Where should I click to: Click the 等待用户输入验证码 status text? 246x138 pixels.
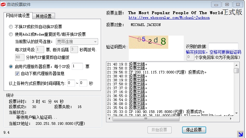[37, 117]
